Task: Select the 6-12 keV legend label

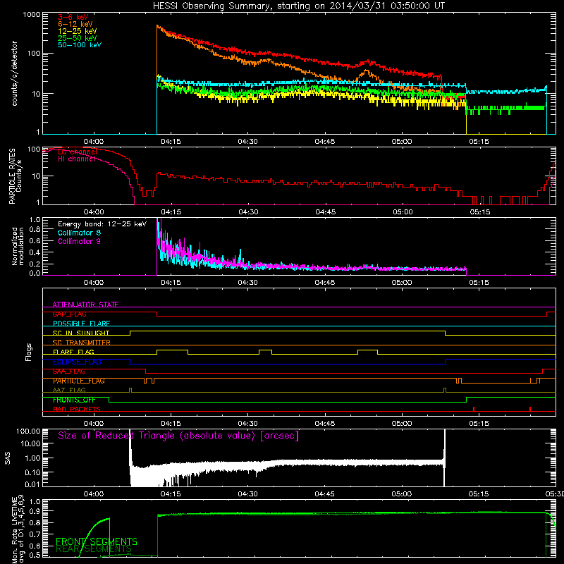Action: coord(75,24)
